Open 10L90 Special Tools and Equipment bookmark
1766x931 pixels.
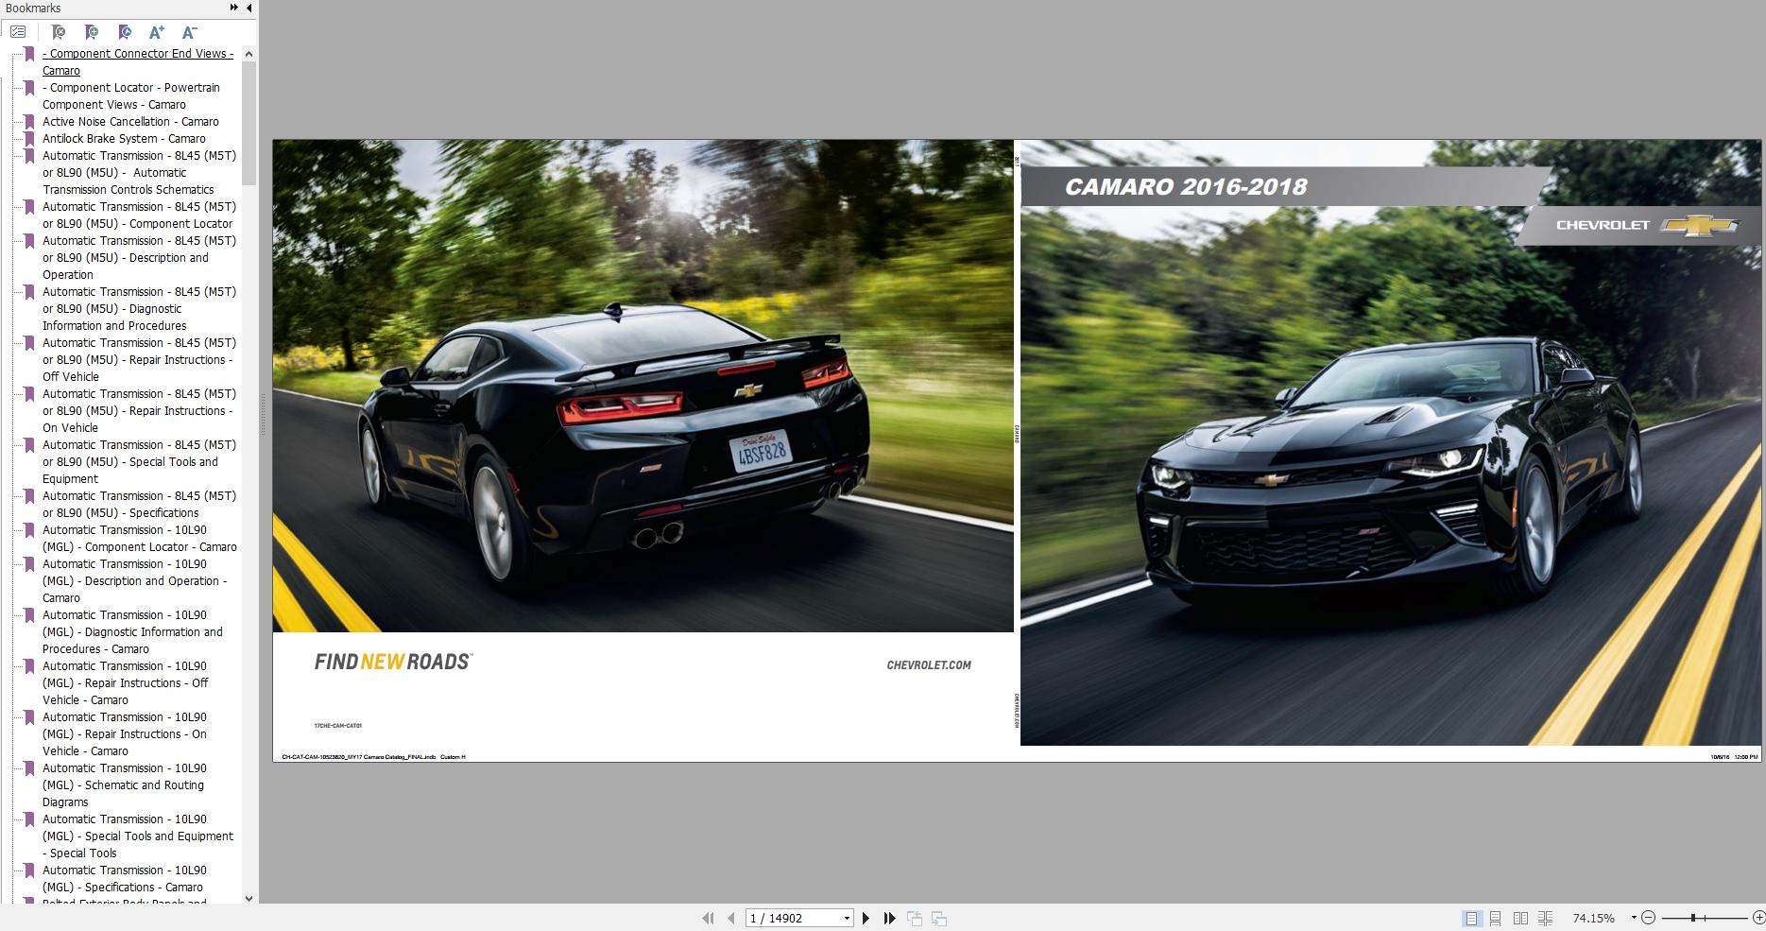pos(138,836)
